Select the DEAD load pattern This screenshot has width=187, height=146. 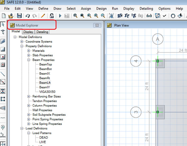click(x=44, y=137)
